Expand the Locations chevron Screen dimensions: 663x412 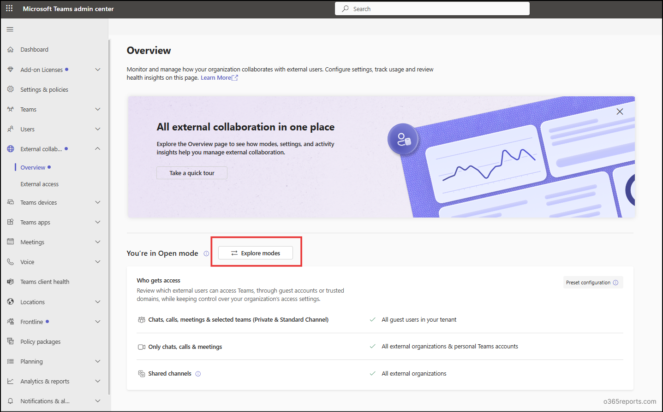[x=98, y=302]
